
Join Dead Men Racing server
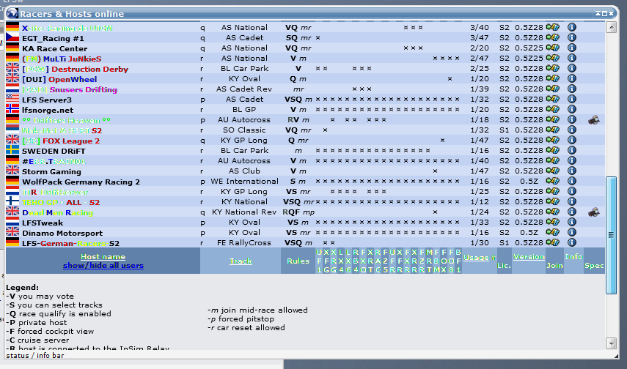coord(553,212)
